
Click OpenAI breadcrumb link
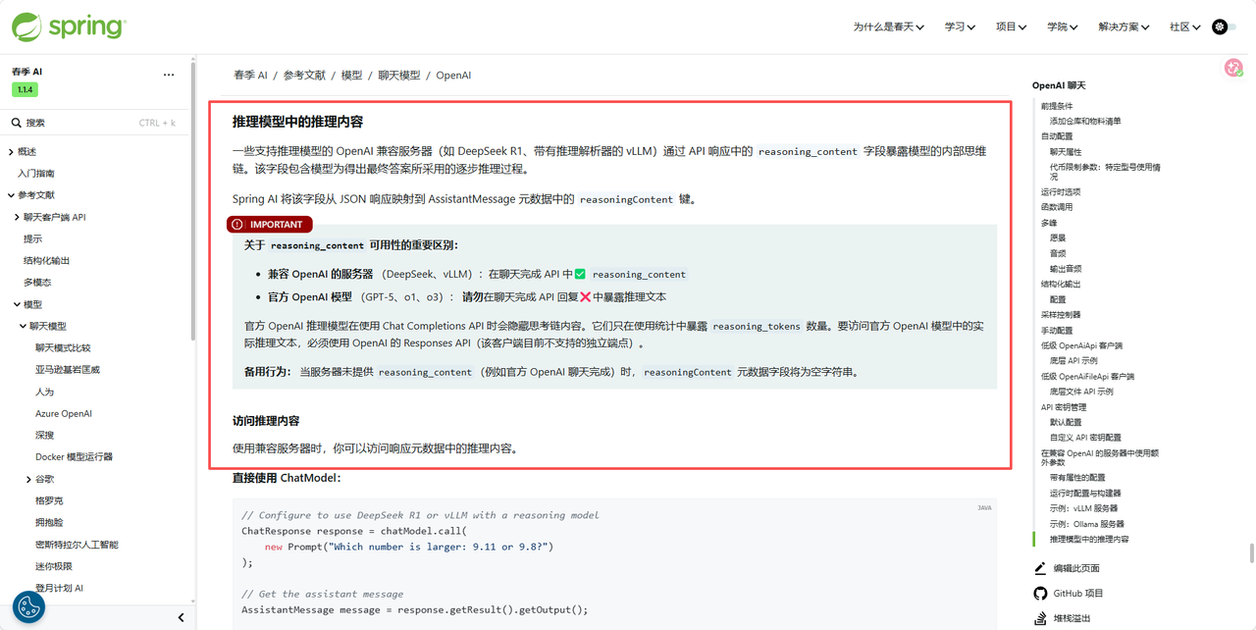[453, 75]
